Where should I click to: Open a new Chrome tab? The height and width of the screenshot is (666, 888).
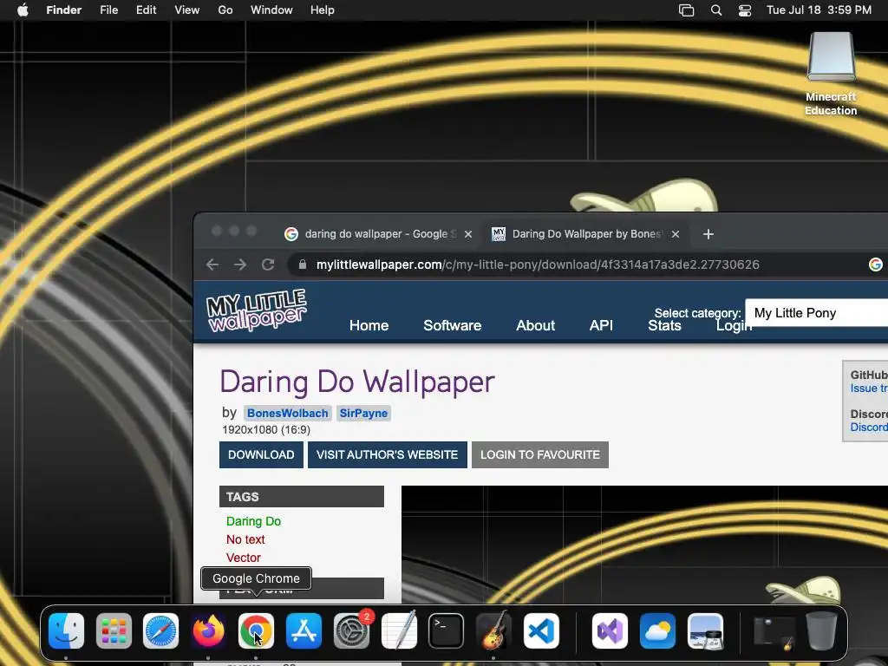(x=708, y=234)
